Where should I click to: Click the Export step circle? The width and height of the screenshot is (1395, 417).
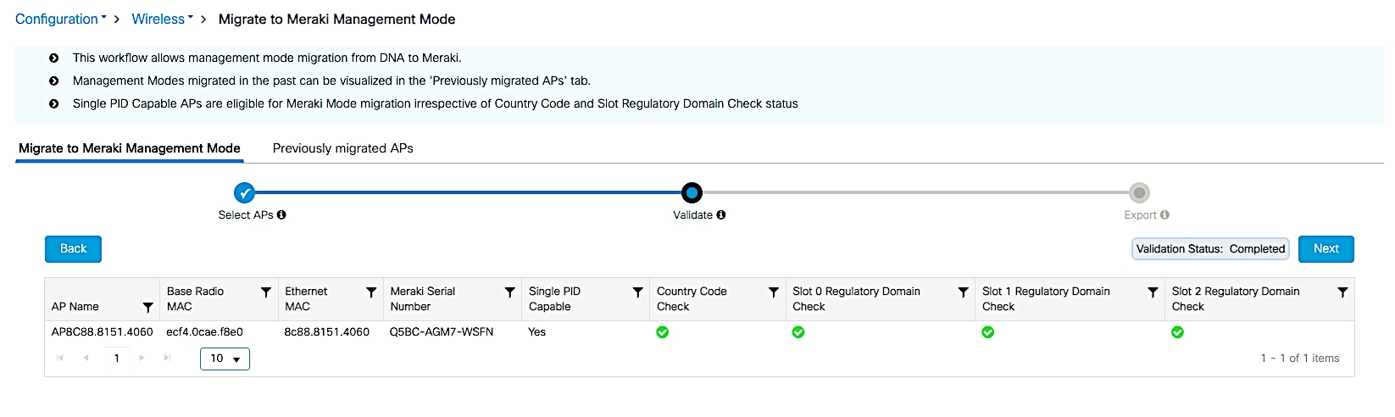[1140, 193]
